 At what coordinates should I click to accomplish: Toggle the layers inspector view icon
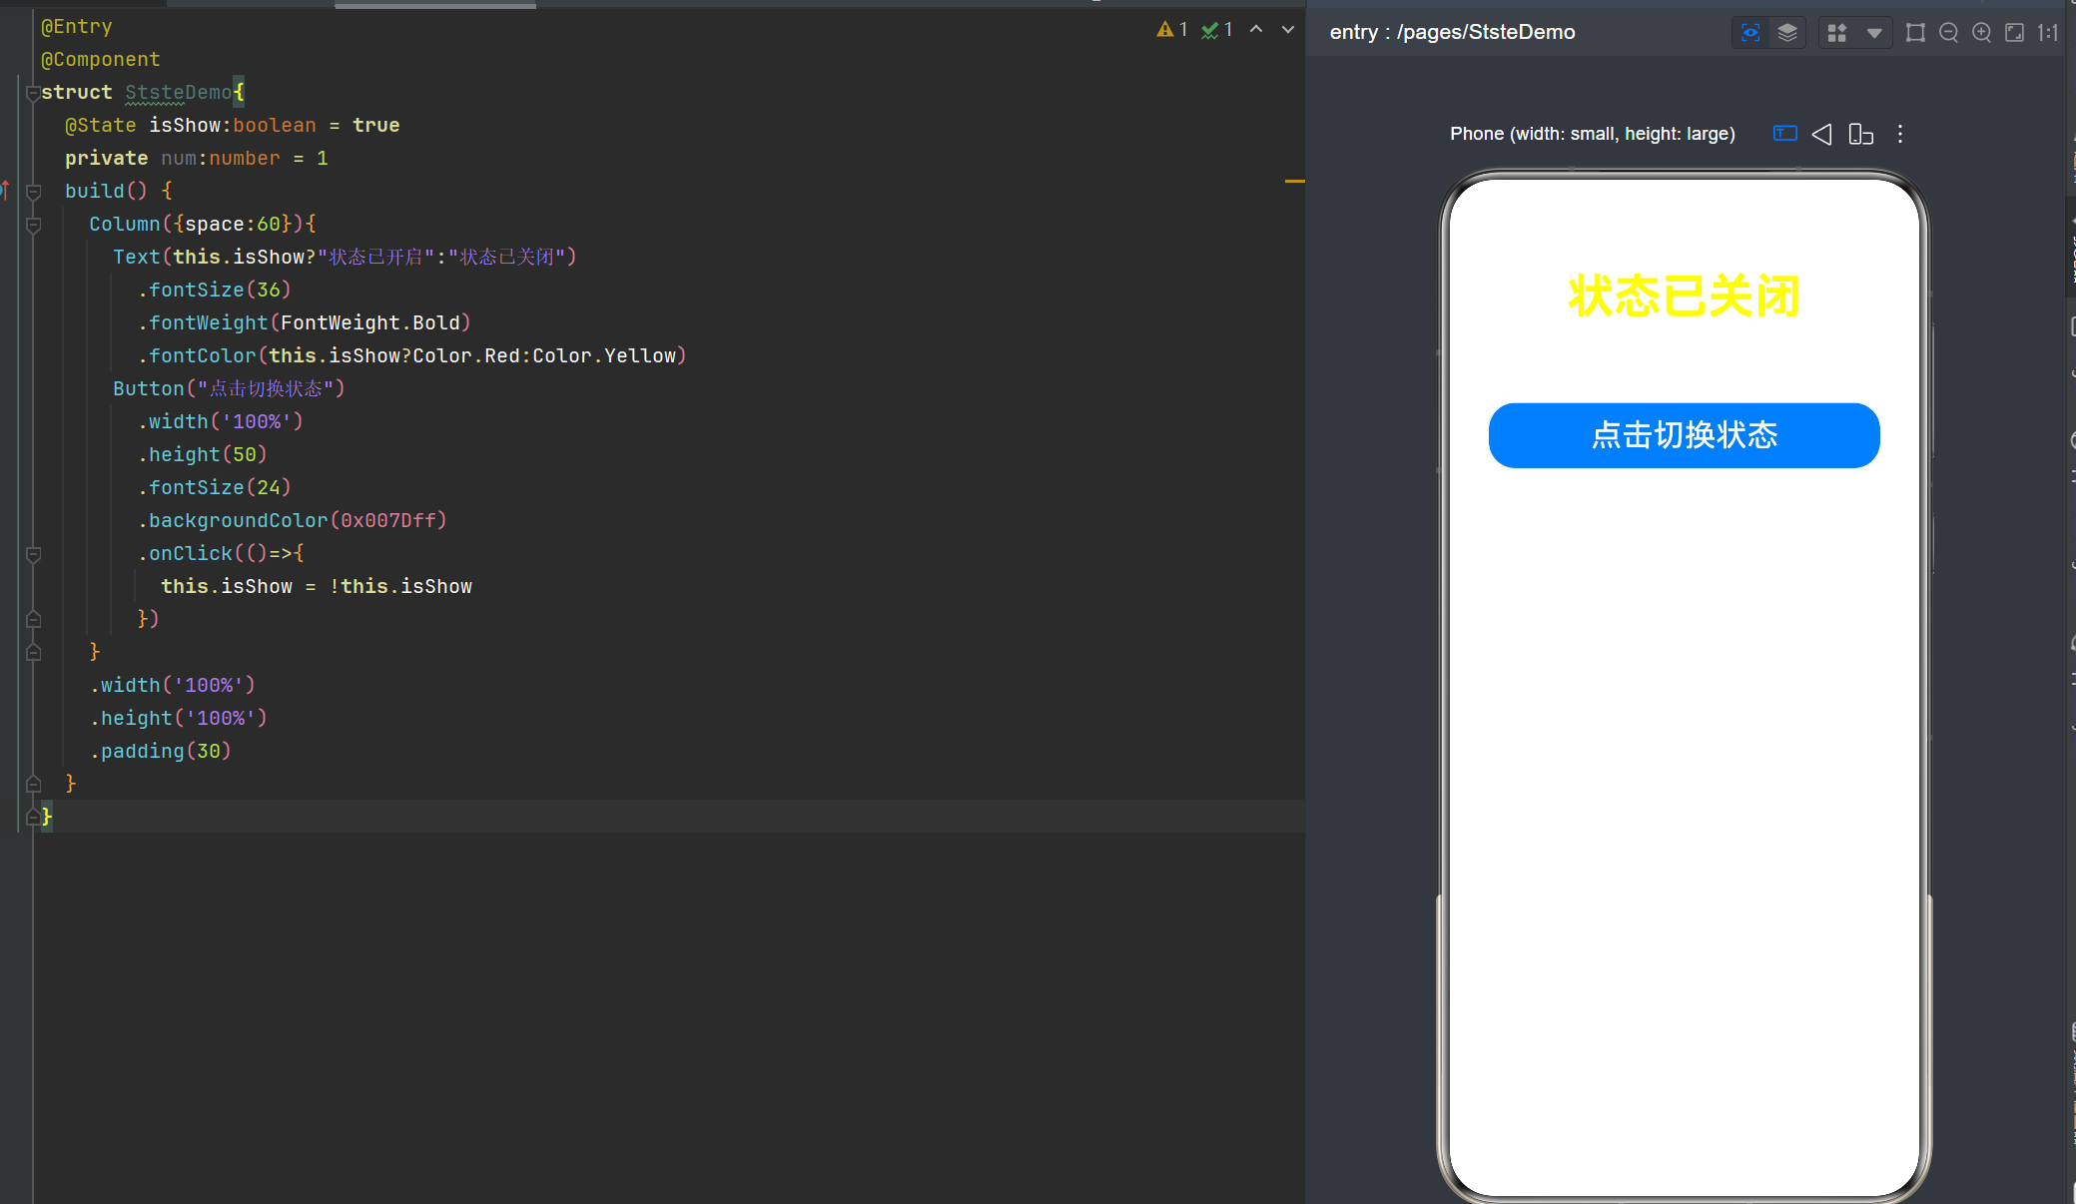1787,33
